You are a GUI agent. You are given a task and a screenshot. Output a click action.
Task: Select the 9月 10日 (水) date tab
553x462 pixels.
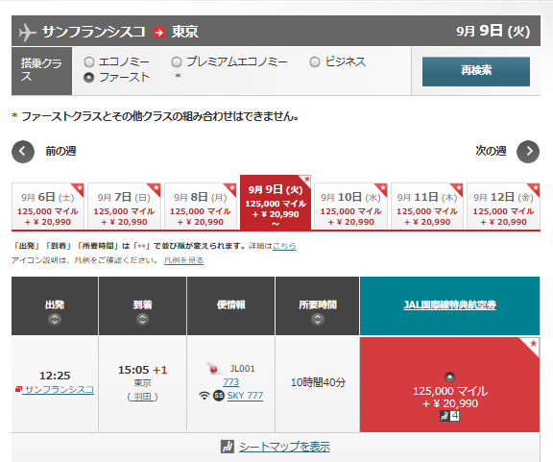tap(350, 207)
